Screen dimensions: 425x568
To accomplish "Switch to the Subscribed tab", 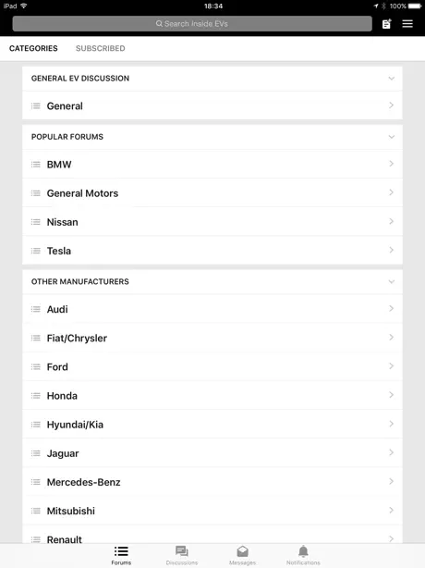I will coord(100,48).
